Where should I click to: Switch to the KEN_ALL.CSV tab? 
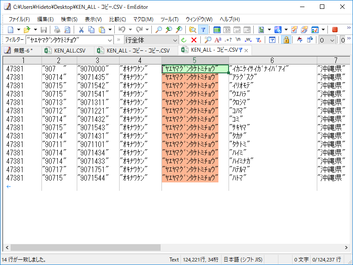pos(68,50)
